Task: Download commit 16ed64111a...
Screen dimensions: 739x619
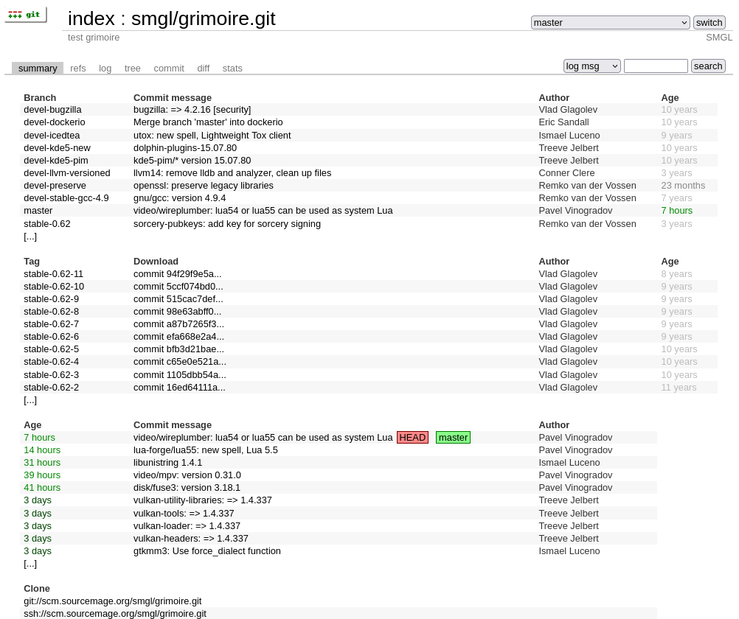Action: pos(179,388)
